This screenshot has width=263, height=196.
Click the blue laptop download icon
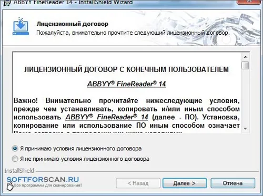pos(21,26)
